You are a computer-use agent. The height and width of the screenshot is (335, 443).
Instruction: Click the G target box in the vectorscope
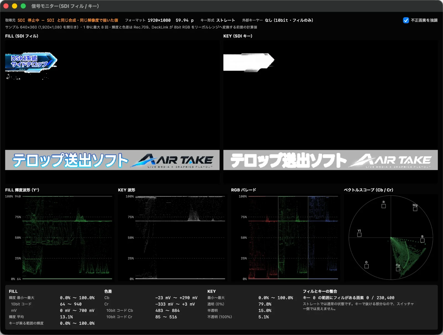(366, 266)
